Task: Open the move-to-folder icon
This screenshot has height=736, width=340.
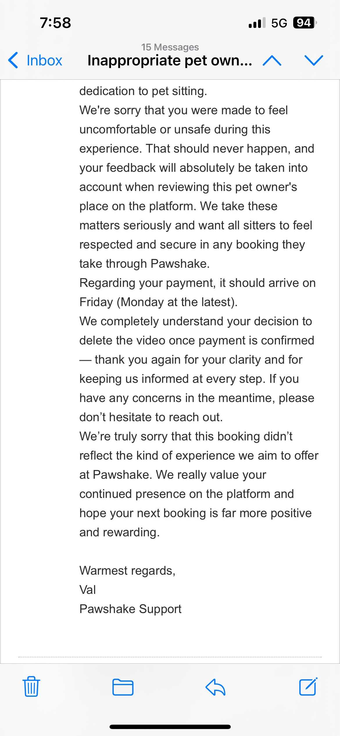Action: tap(123, 687)
